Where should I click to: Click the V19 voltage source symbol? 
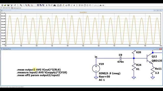pyautogui.click(x=96, y=69)
